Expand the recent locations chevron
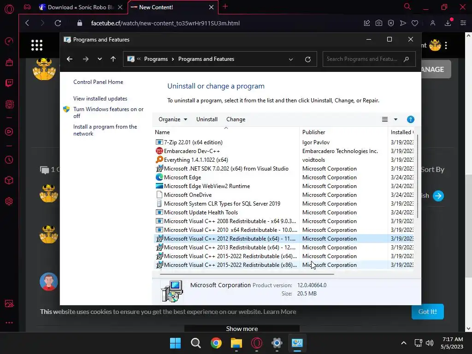The height and width of the screenshot is (354, 472). pos(100,59)
